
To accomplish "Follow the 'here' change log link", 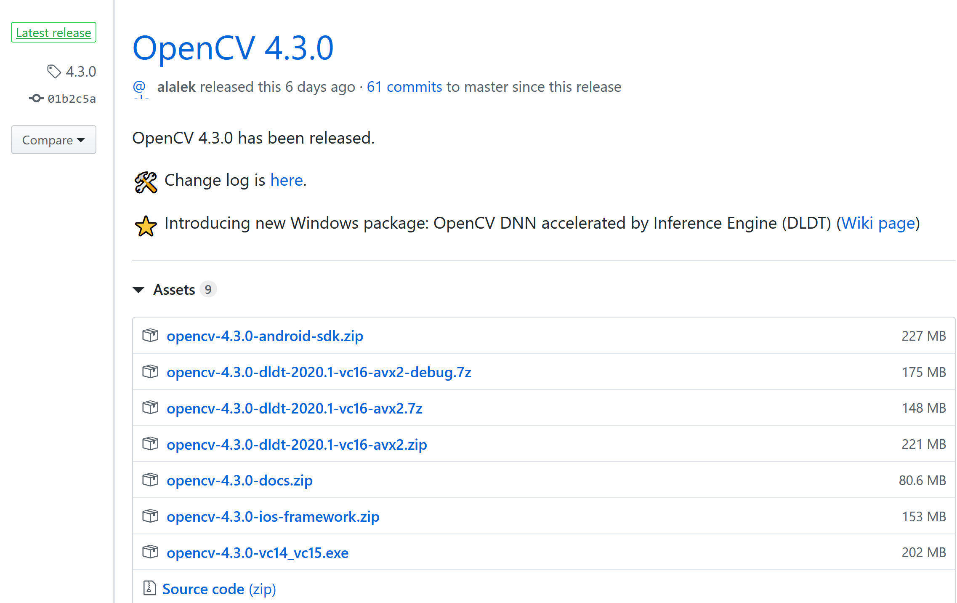I will [286, 180].
